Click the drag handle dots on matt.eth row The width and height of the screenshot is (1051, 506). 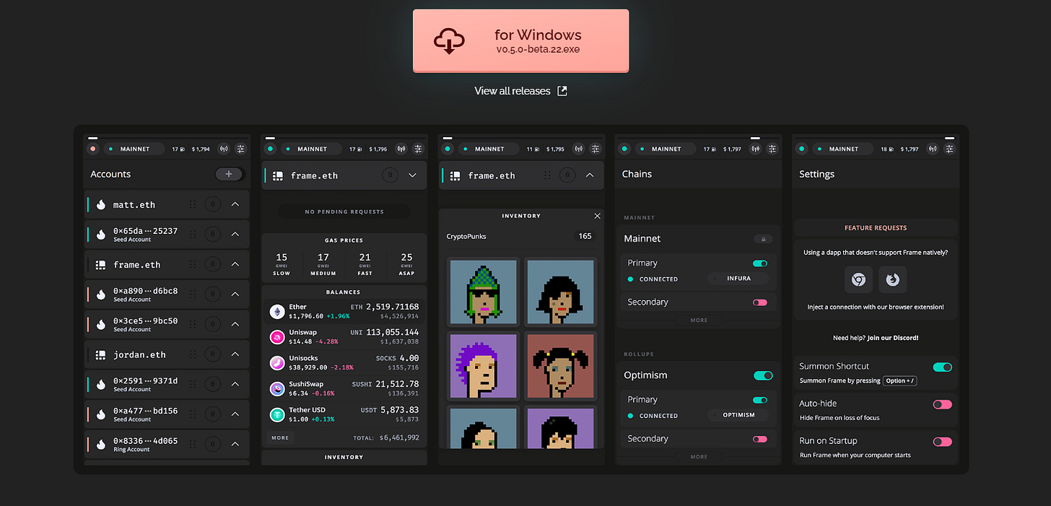(193, 204)
